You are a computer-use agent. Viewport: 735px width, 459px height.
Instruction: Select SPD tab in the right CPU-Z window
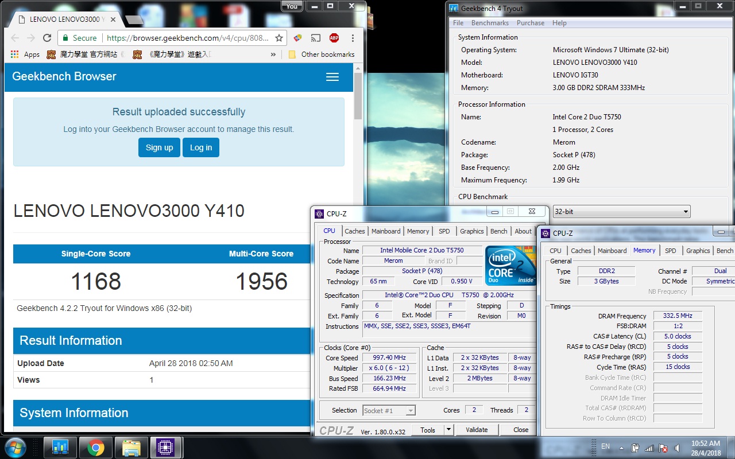point(671,251)
